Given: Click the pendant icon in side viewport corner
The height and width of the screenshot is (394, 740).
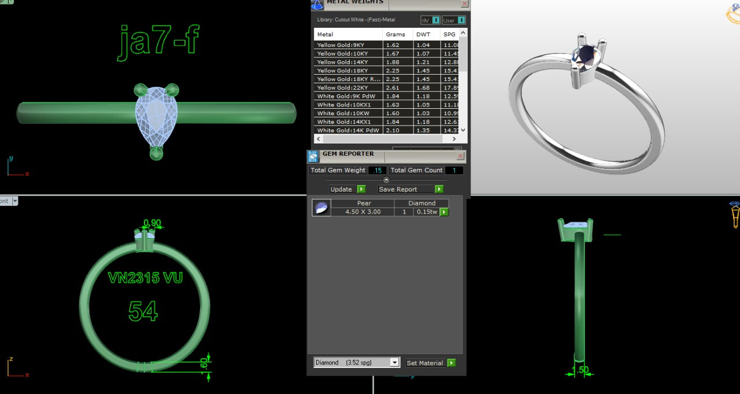Looking at the screenshot, I should coord(735,215).
